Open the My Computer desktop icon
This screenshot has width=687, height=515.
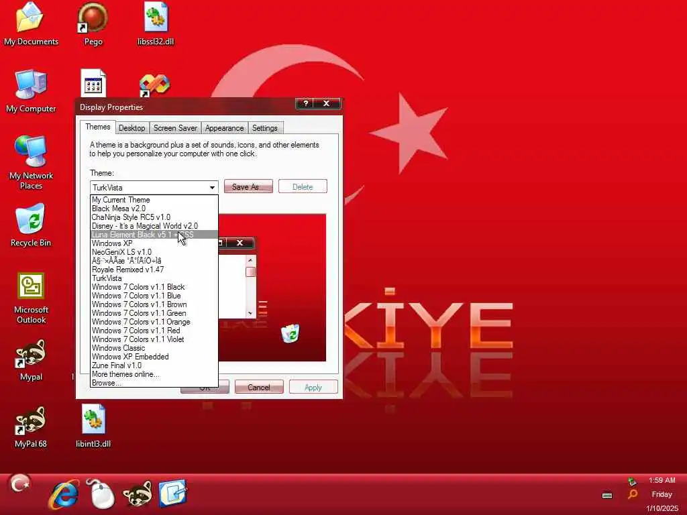31,91
